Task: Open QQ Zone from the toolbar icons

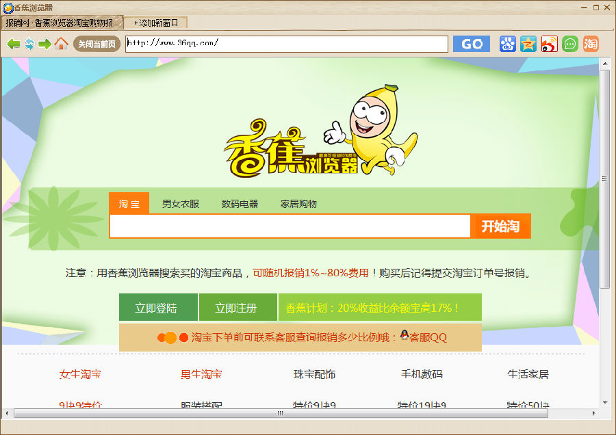Action: click(x=528, y=44)
